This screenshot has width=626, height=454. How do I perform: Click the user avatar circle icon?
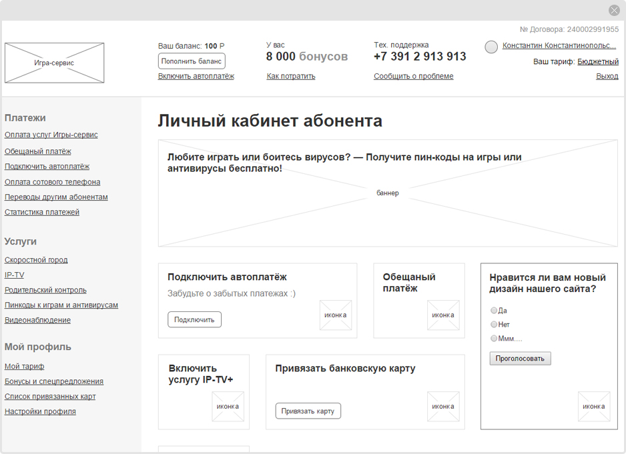click(491, 47)
